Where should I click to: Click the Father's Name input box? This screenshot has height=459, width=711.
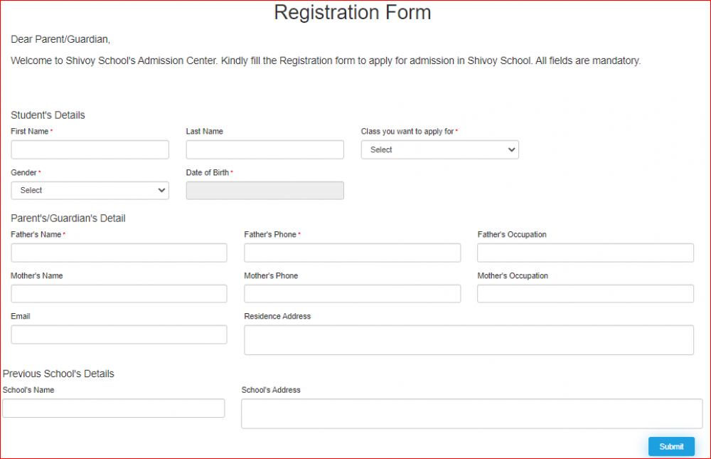(x=119, y=253)
